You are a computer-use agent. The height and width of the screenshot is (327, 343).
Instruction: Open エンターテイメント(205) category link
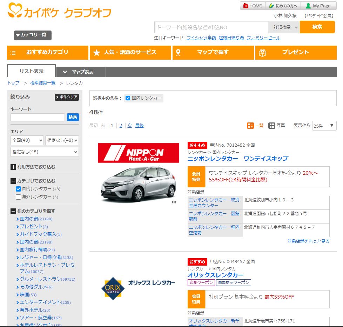point(45,302)
